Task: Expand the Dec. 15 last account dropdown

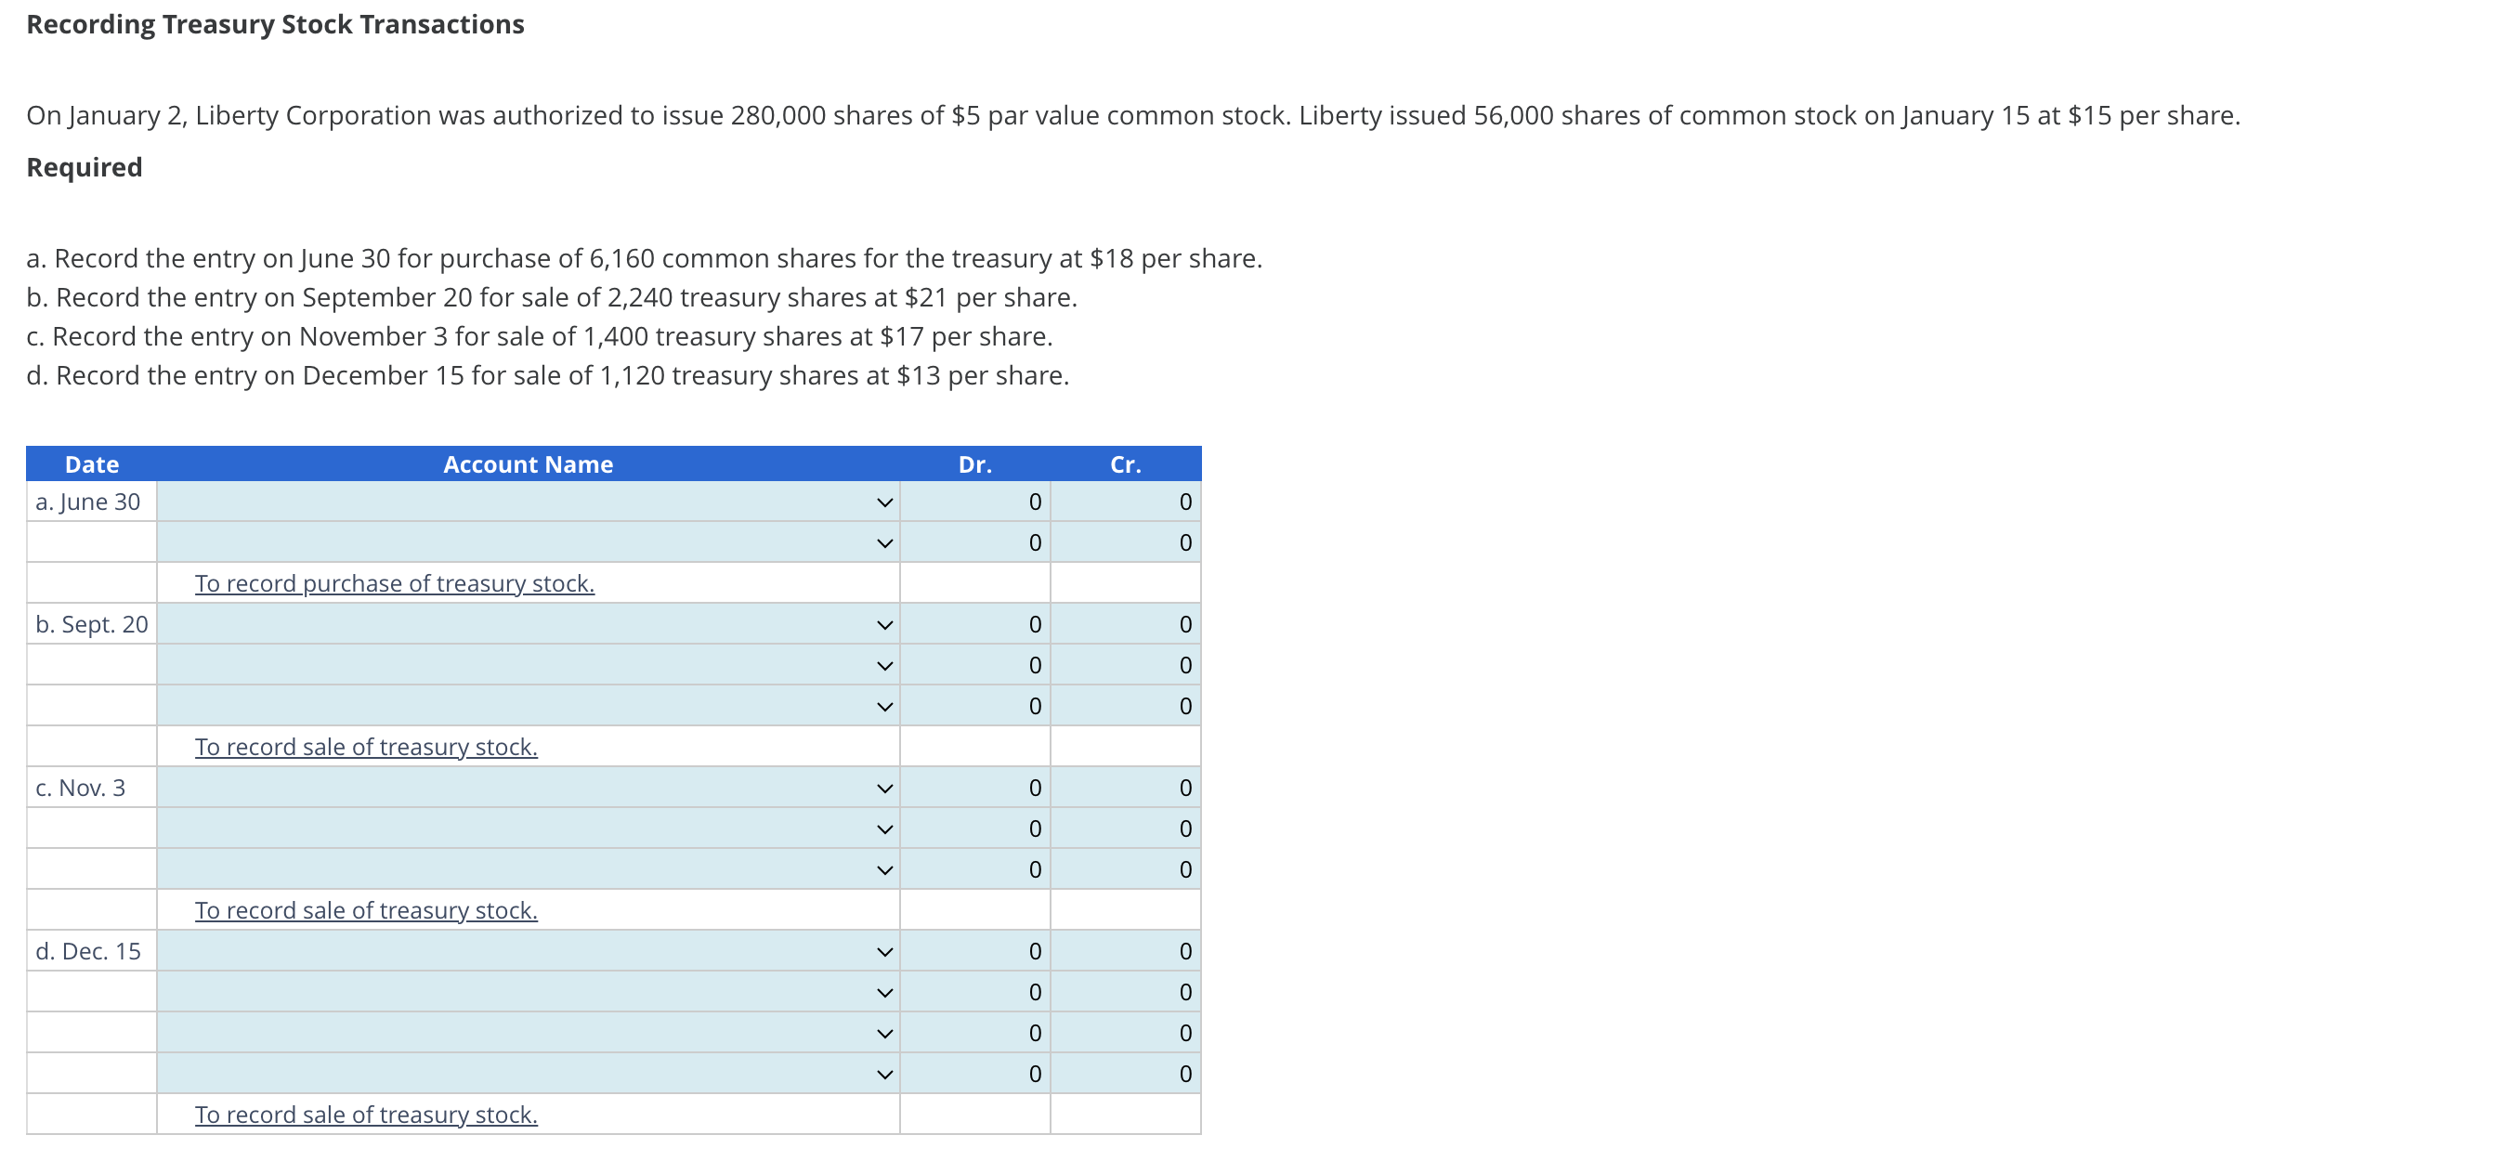Action: (x=528, y=1074)
